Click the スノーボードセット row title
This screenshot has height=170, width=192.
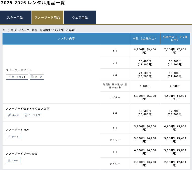pos(19,70)
